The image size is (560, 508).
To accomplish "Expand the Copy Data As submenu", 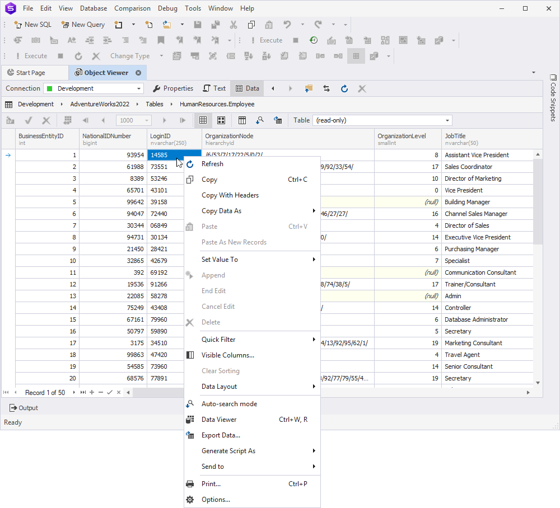I will pos(252,211).
